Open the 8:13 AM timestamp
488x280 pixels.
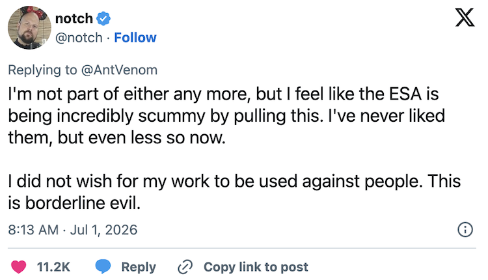33,230
